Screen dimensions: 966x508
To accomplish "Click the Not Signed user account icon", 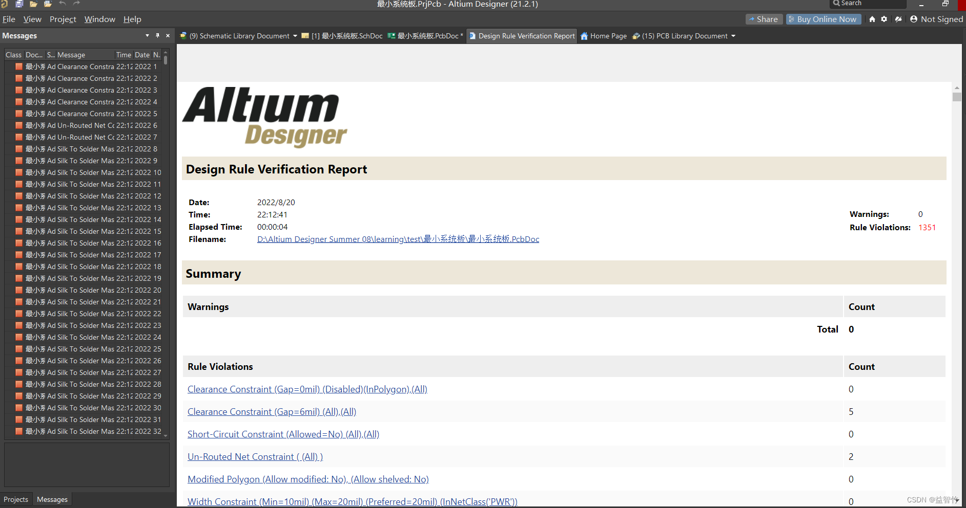I will click(x=914, y=19).
